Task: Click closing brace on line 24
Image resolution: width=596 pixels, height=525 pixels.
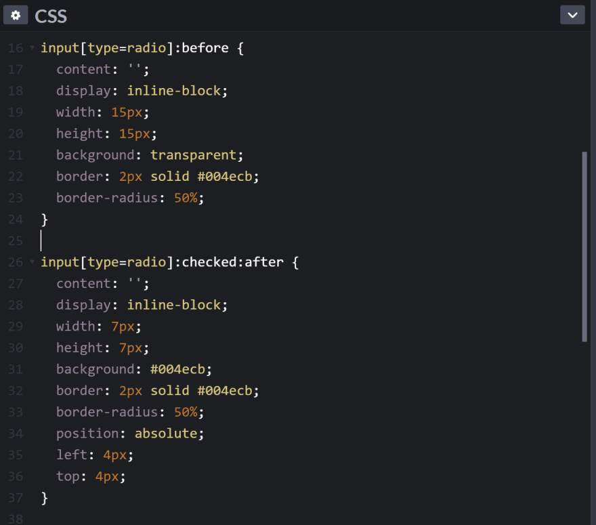Action: [x=45, y=219]
